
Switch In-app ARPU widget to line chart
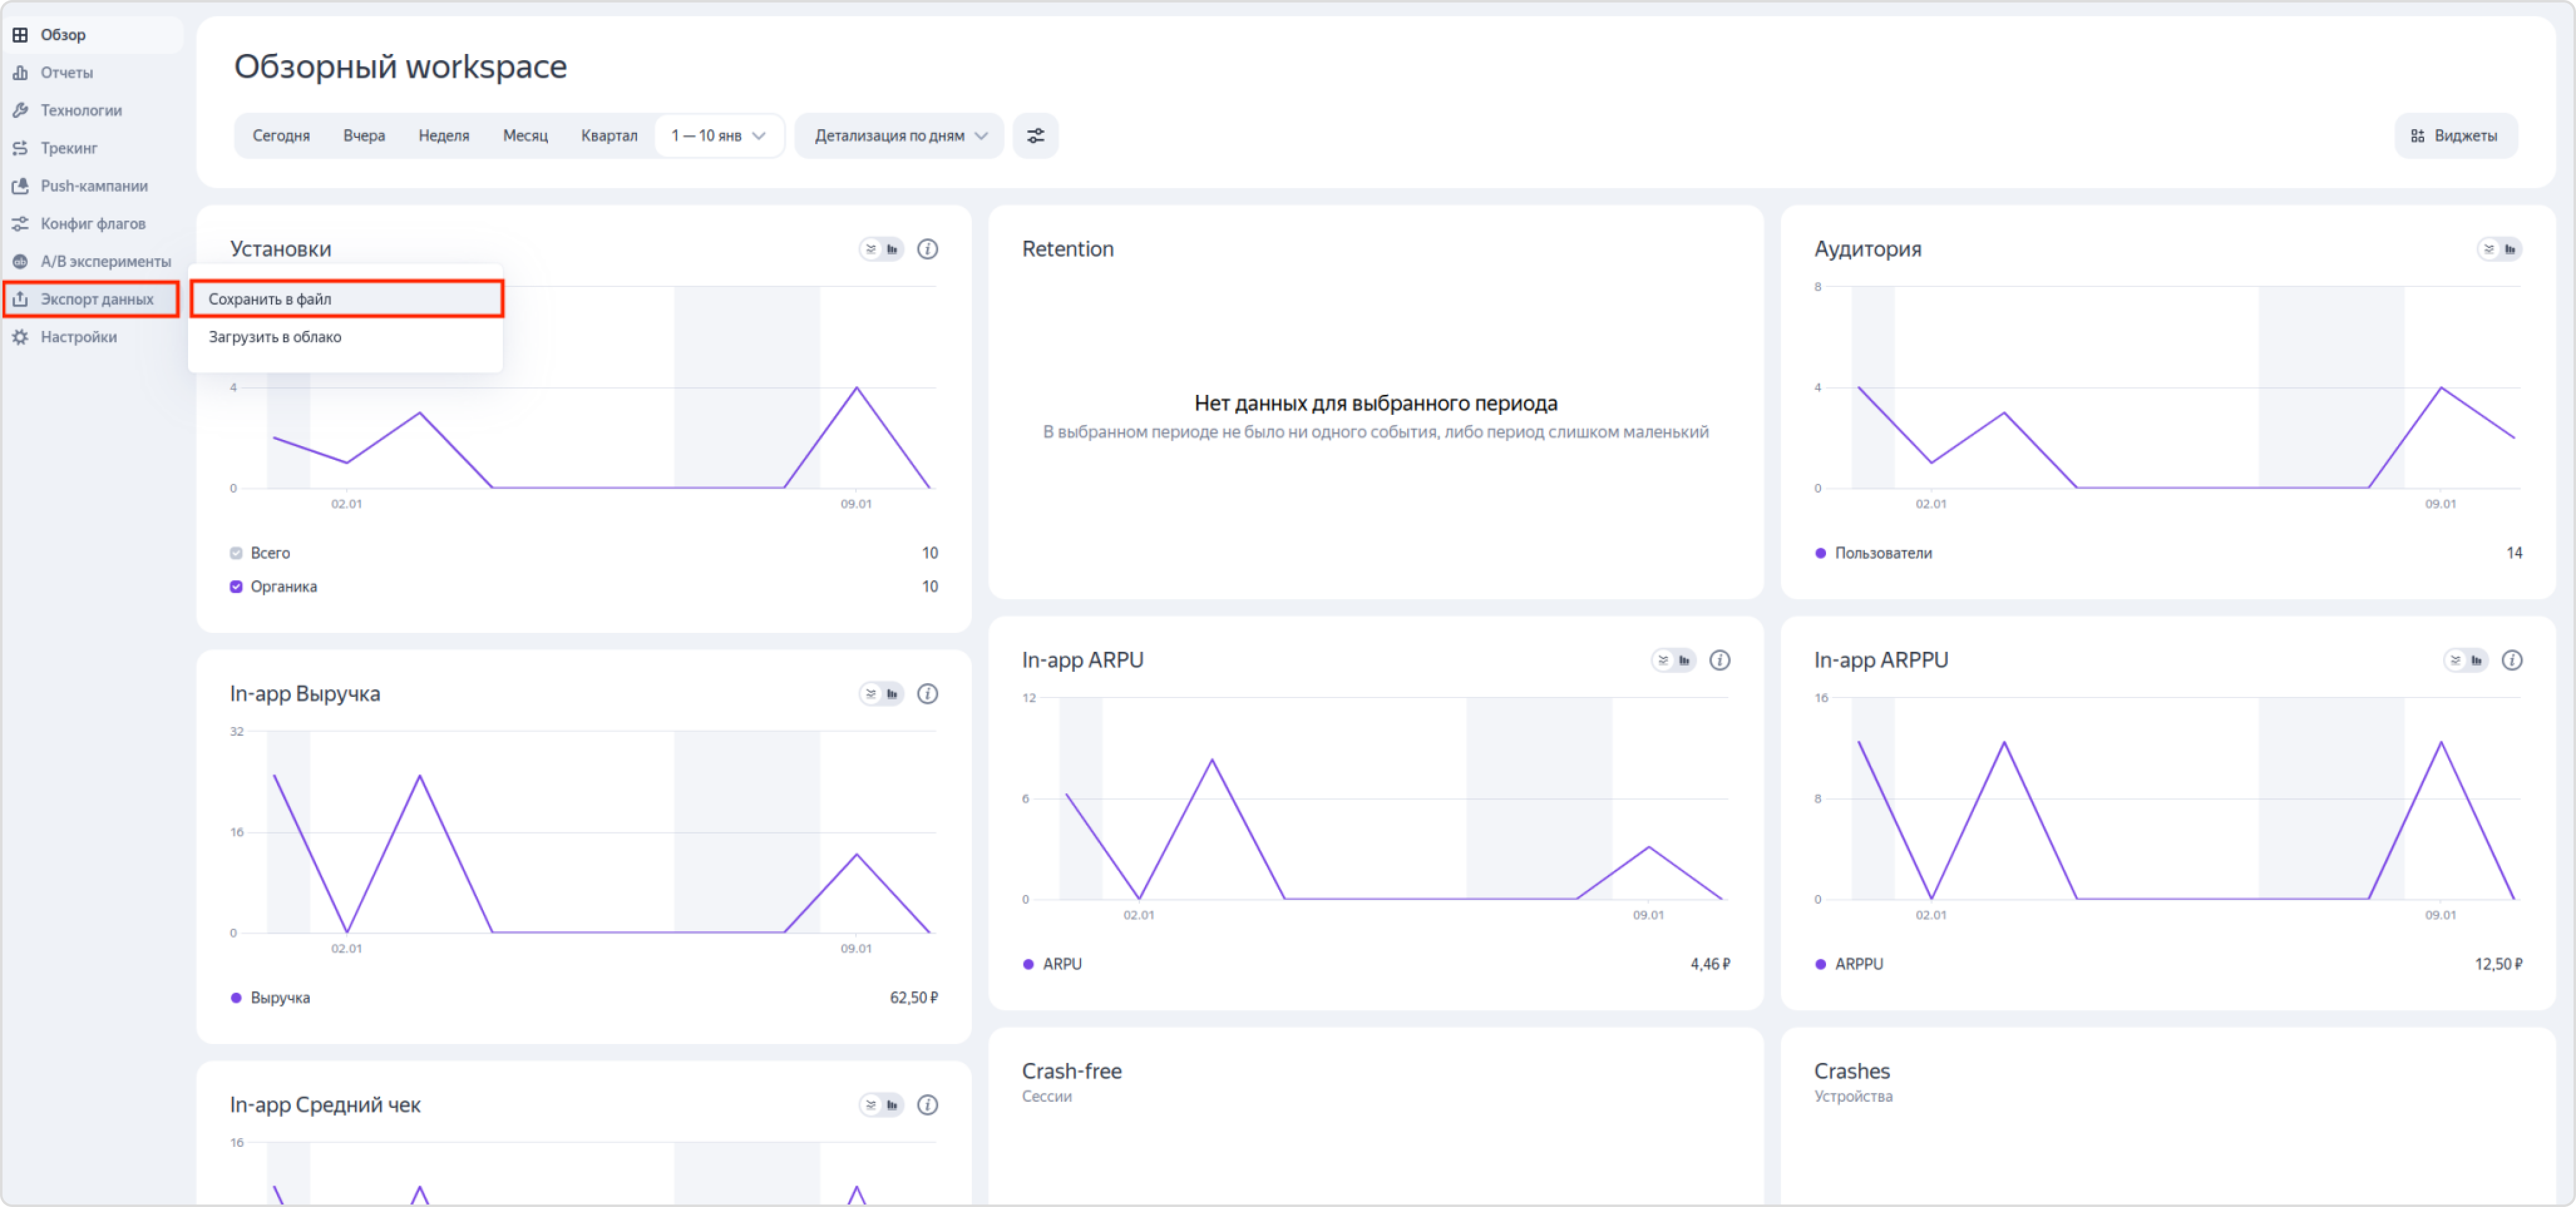click(1663, 661)
